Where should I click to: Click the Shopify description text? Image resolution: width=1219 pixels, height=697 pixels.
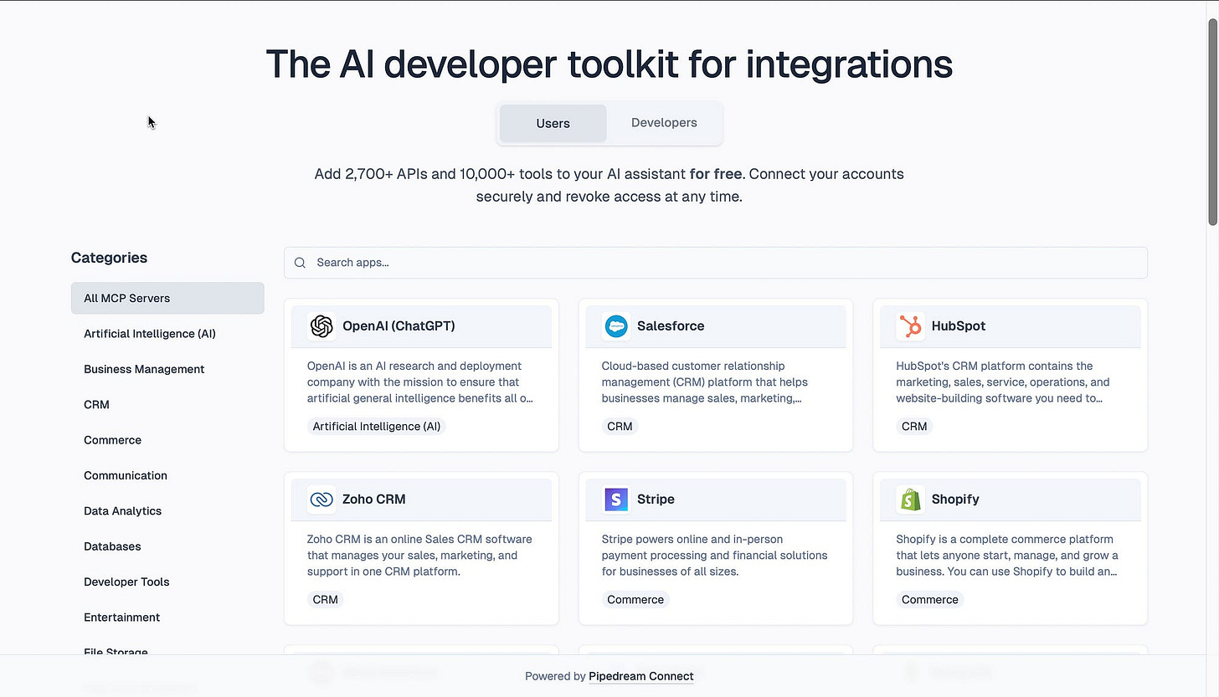(x=1007, y=556)
